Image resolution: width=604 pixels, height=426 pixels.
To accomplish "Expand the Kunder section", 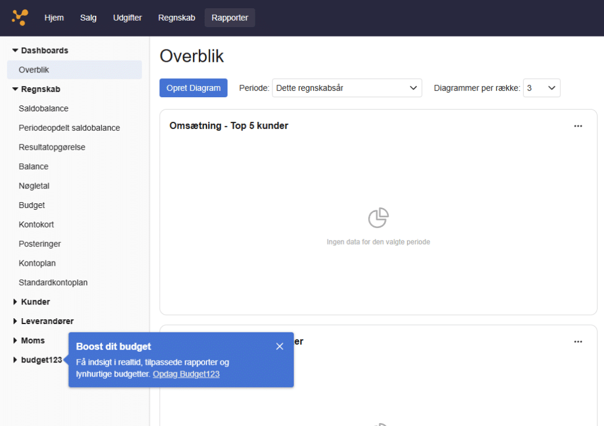I will point(15,302).
